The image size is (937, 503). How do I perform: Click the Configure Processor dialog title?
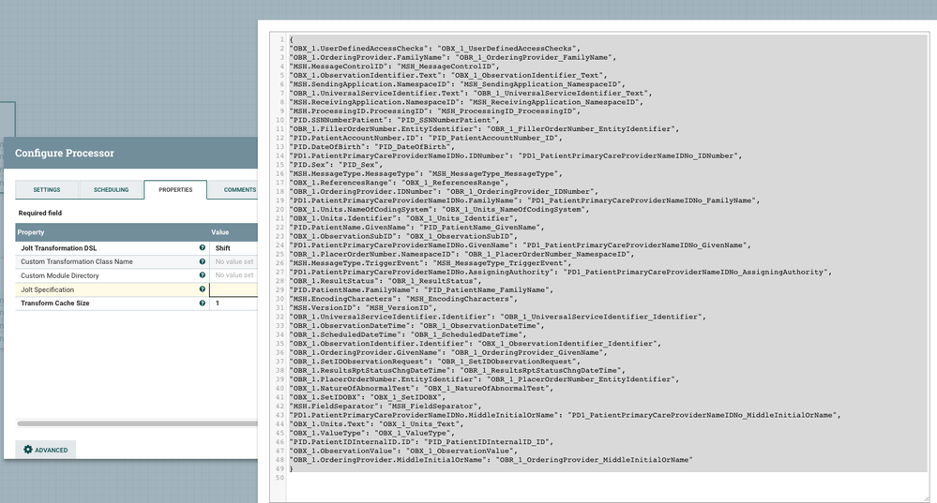[65, 153]
